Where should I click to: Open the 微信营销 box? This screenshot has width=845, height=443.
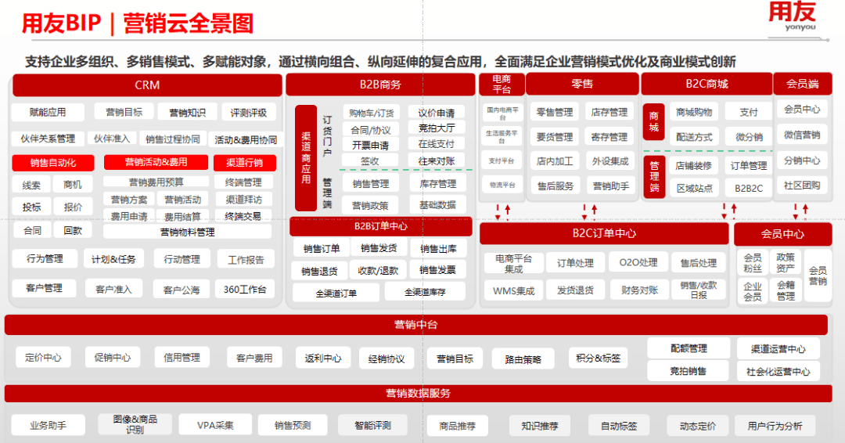[x=802, y=135]
